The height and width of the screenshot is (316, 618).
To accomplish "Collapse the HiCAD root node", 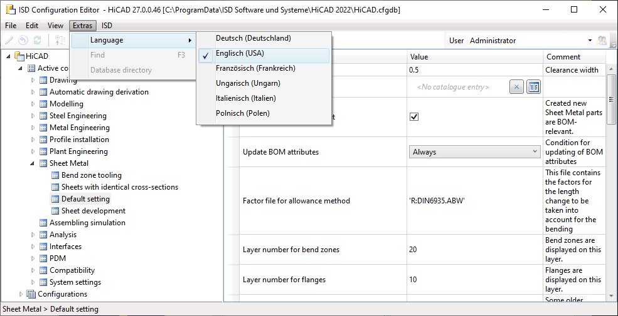I will coord(9,56).
